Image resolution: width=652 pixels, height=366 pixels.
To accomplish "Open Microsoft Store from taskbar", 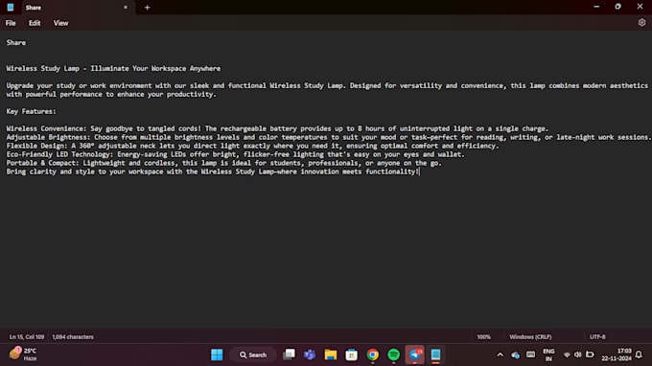I will [351, 355].
